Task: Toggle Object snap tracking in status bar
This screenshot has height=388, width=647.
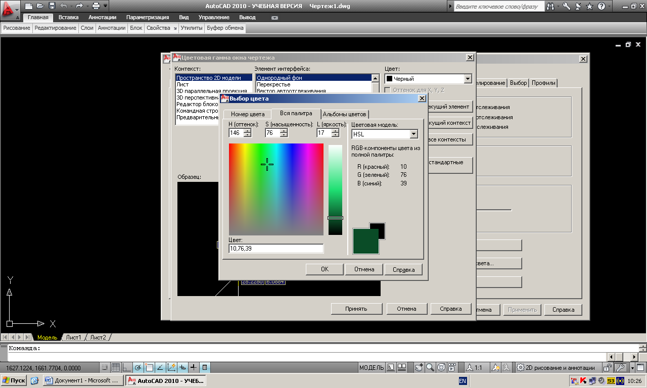Action: (160, 367)
